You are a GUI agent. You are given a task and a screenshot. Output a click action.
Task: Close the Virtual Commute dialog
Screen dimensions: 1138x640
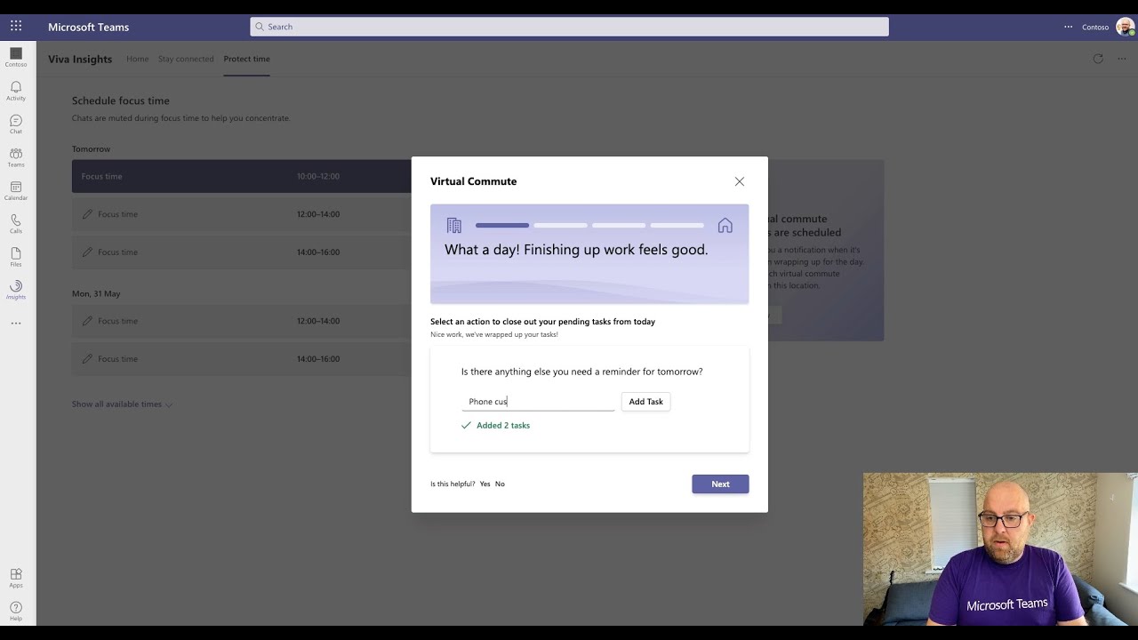click(x=740, y=181)
